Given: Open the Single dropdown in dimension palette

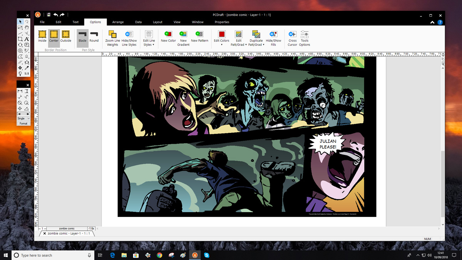Looking at the screenshot, I should [23, 119].
